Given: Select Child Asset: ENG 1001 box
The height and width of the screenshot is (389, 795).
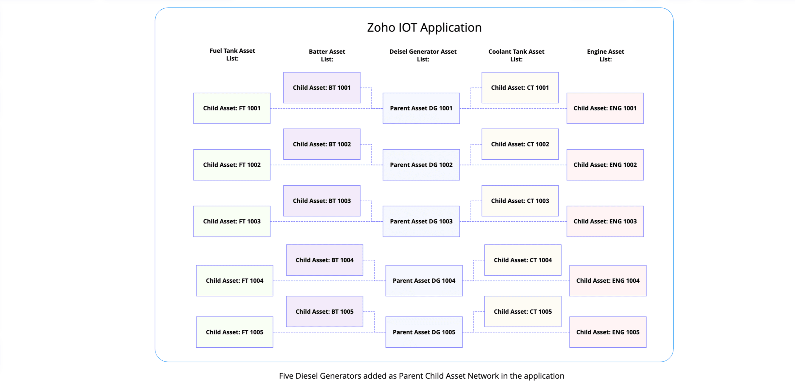Looking at the screenshot, I should [605, 108].
